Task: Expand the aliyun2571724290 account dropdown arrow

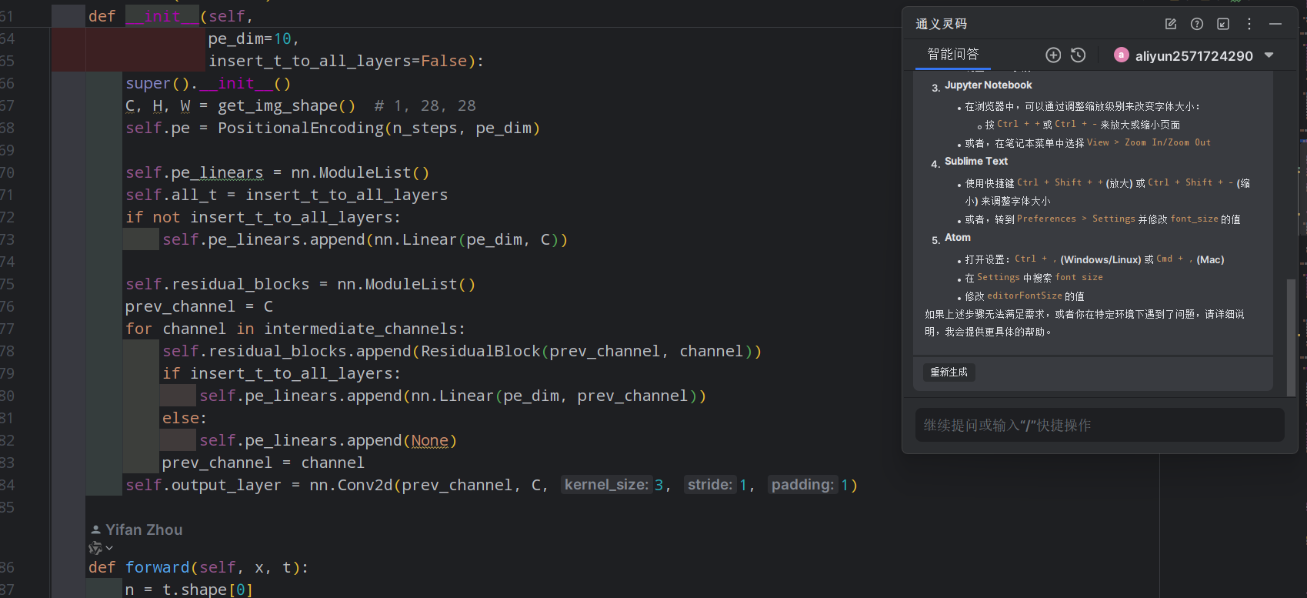Action: point(1269,55)
